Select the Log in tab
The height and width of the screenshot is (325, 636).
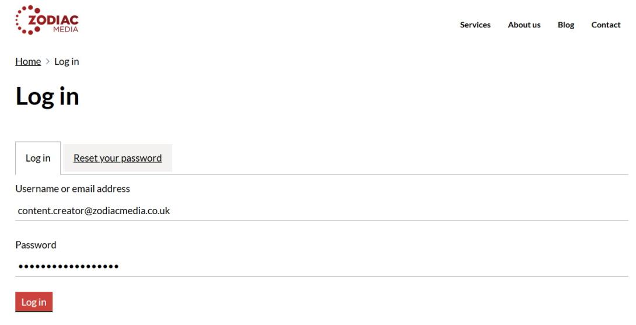click(x=38, y=158)
